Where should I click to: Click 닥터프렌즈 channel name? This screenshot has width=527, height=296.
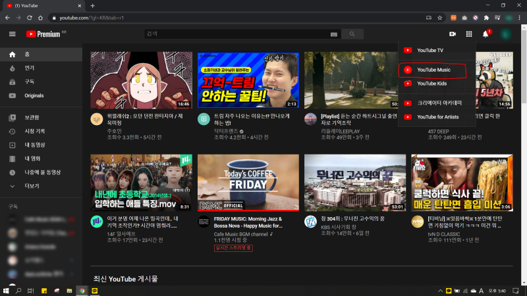point(226,131)
